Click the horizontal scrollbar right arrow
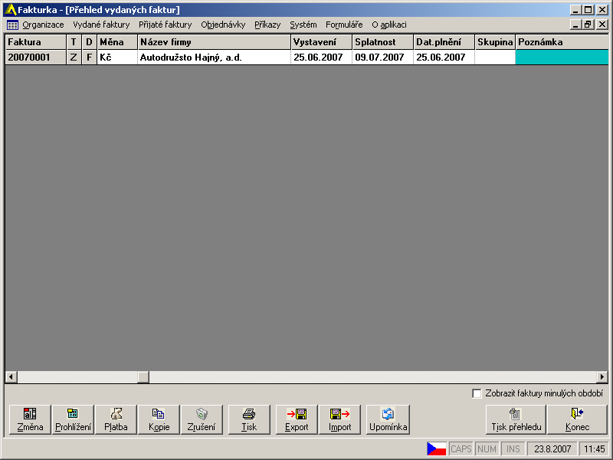 (602, 377)
